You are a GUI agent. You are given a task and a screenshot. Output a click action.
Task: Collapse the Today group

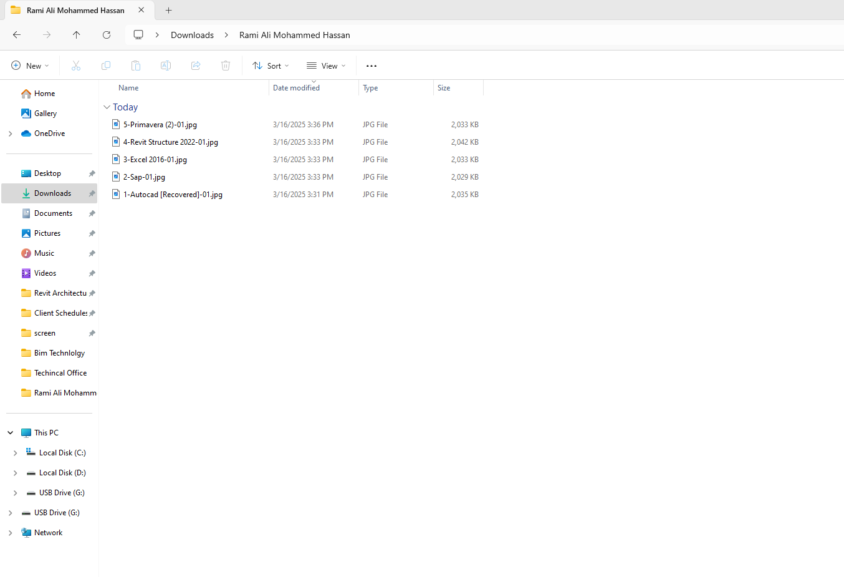click(107, 107)
